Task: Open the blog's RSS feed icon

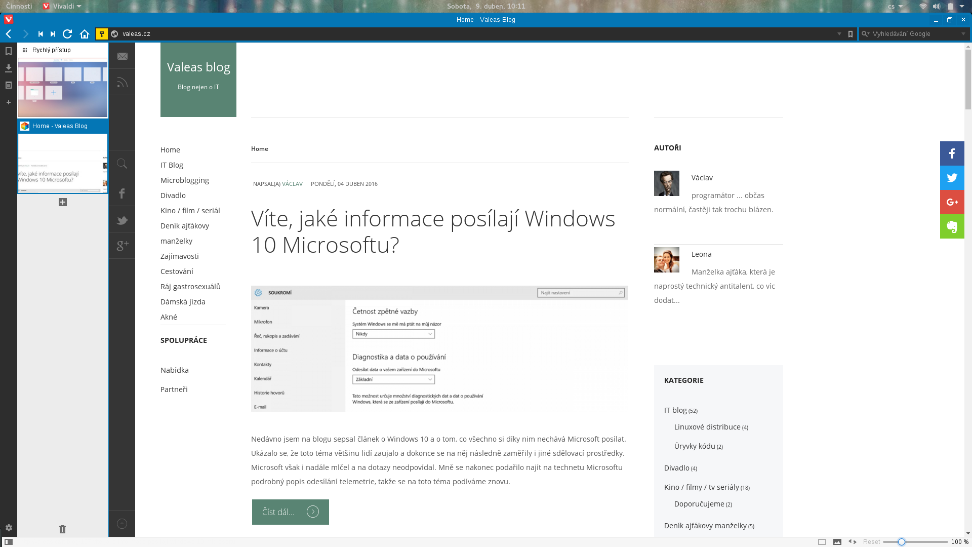Action: pyautogui.click(x=122, y=82)
